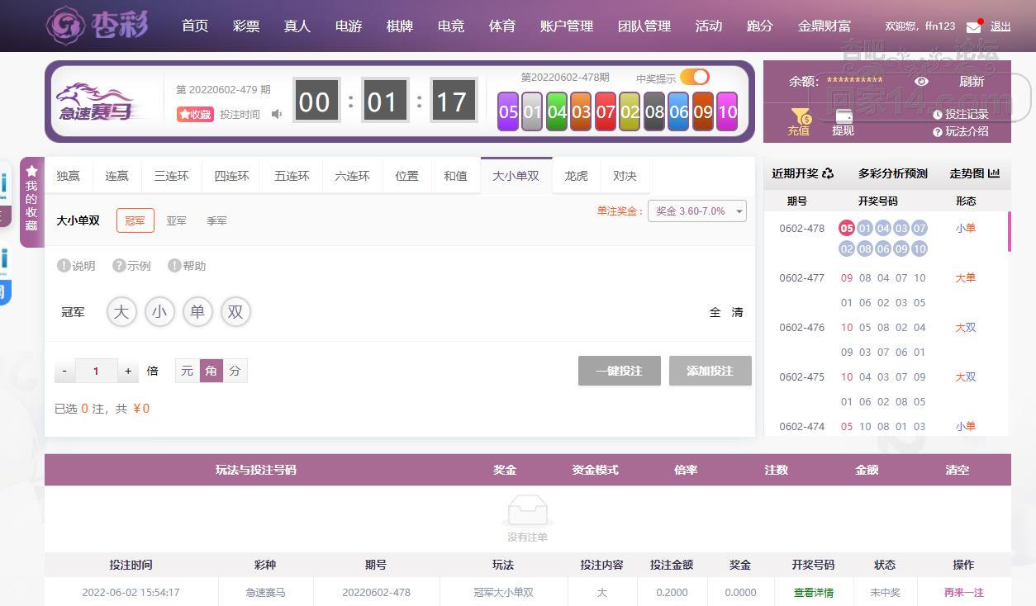The width and height of the screenshot is (1036, 606).
Task: Click the recycle icon beside 近期开奖
Action: (x=828, y=173)
